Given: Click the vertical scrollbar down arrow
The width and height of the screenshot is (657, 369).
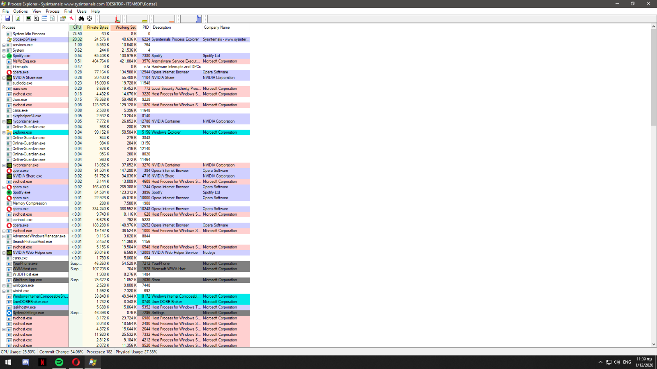Looking at the screenshot, I should (654, 344).
